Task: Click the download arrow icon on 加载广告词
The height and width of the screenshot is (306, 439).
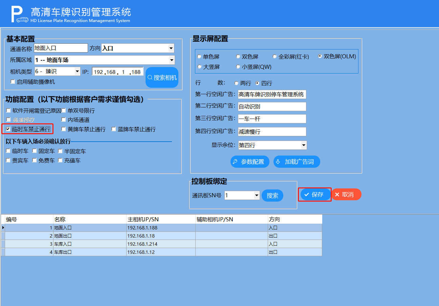Action: pyautogui.click(x=278, y=162)
